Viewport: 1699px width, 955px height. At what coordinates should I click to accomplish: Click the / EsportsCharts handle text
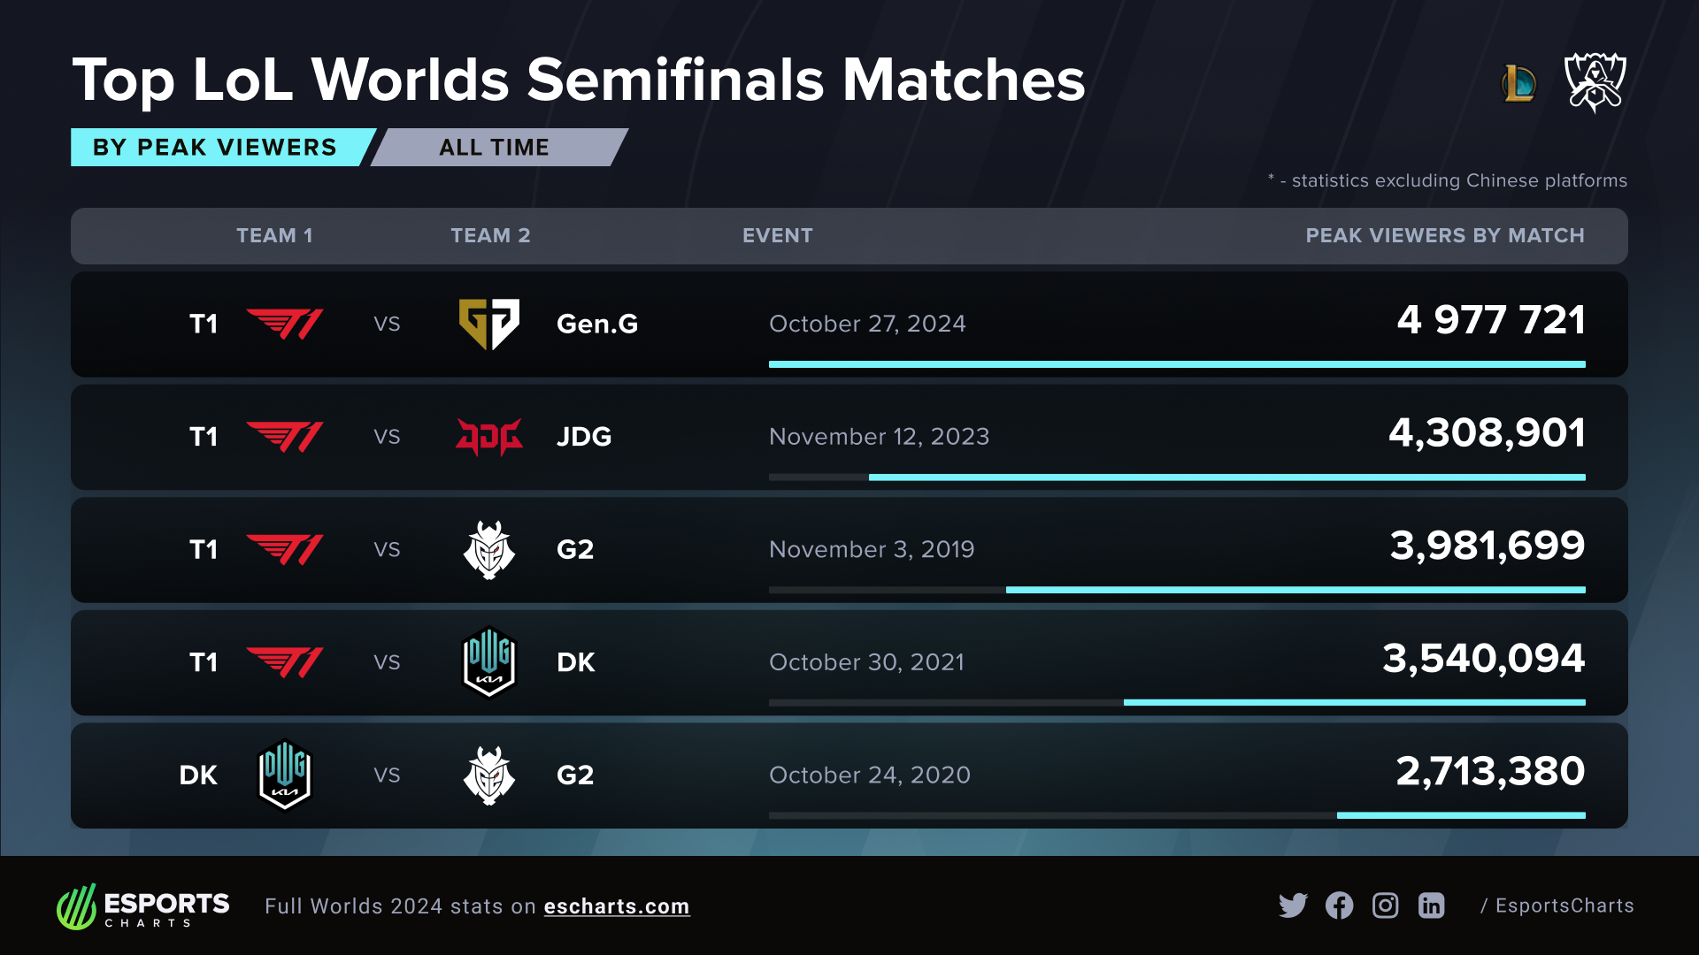(1557, 905)
